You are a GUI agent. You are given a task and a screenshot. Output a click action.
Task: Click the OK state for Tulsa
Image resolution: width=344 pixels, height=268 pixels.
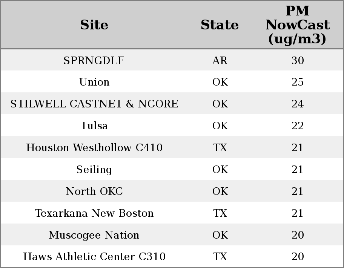pyautogui.click(x=220, y=126)
